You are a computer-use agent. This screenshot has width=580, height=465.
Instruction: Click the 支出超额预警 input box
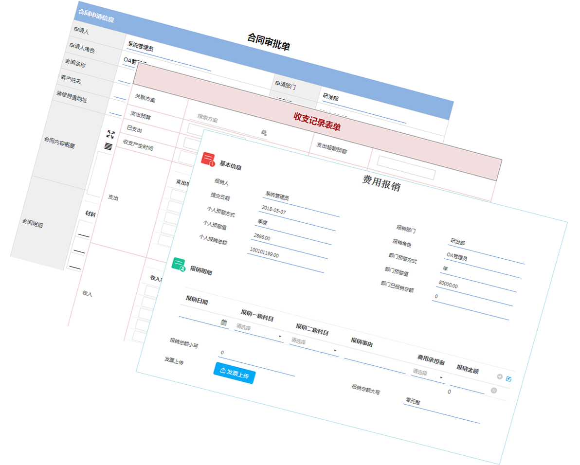pos(406,167)
